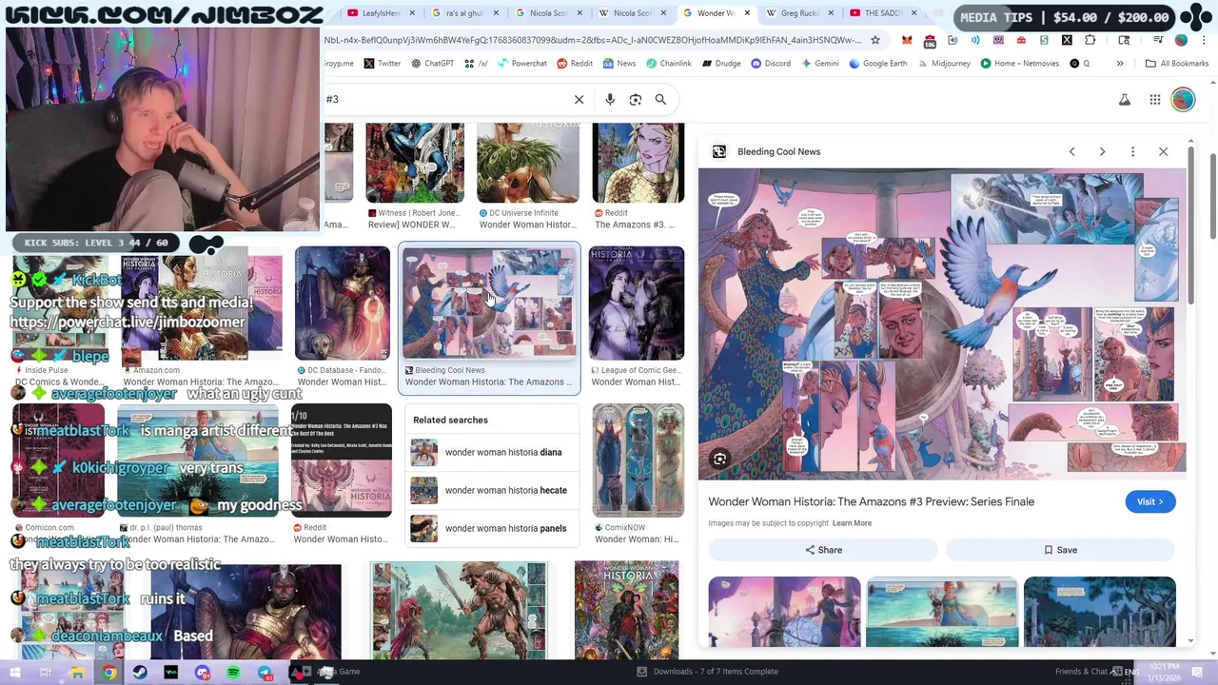Click the search query input field

[x=445, y=99]
